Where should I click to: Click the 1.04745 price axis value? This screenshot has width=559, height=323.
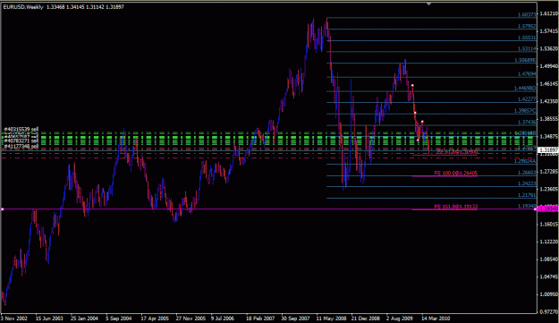pos(549,276)
